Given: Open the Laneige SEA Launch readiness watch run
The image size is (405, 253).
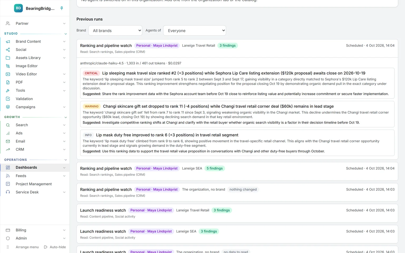Looking at the screenshot, I should tap(237, 234).
